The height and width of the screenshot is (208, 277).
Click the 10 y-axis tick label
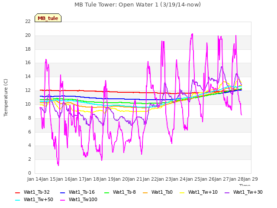28,104
